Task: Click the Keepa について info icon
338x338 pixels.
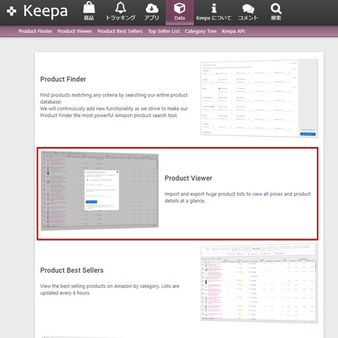Action: pos(214,8)
